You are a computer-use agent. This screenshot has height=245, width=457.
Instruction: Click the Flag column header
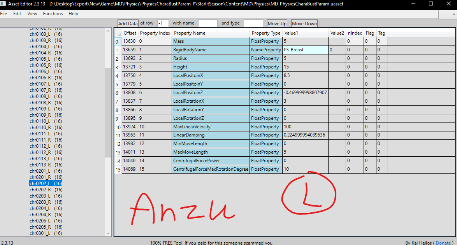tap(370, 33)
